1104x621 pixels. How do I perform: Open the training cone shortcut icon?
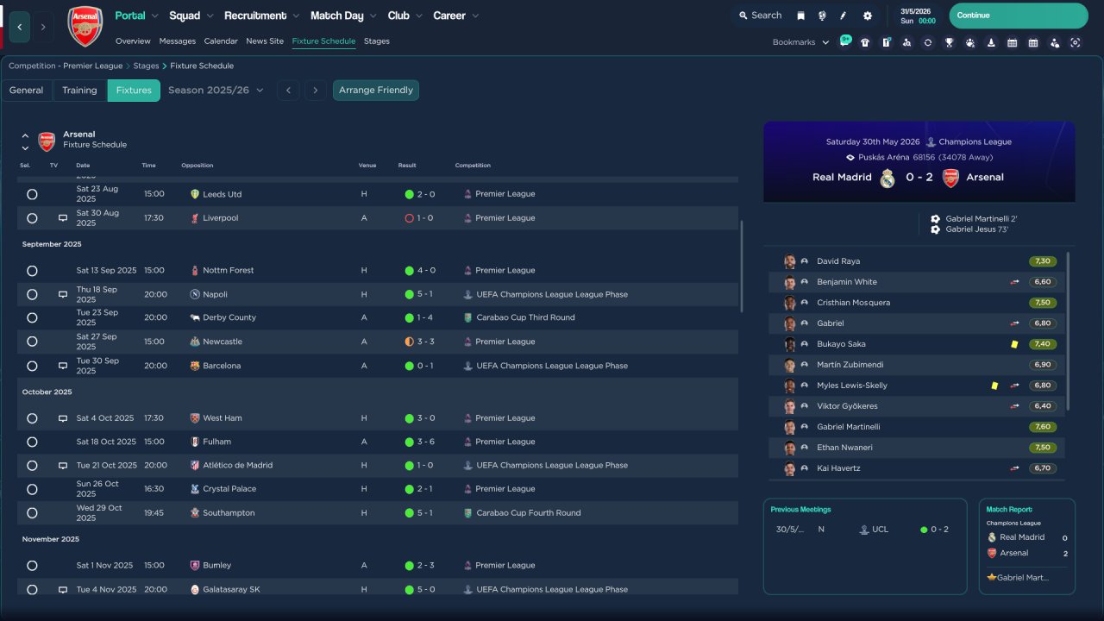(x=991, y=42)
